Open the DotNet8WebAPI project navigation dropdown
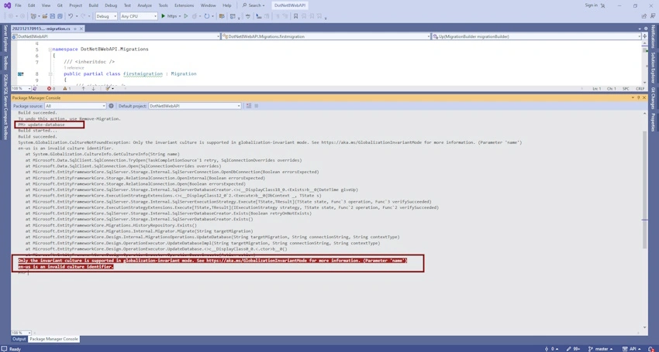The image size is (659, 352). pos(116,36)
